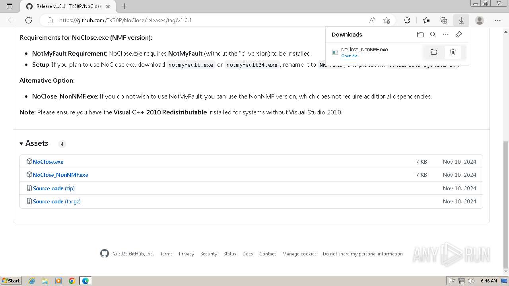Pin the Downloads panel
This screenshot has width=509, height=286.
tap(458, 35)
